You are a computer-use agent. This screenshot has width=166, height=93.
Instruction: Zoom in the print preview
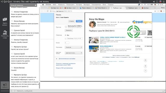click(x=146, y=66)
